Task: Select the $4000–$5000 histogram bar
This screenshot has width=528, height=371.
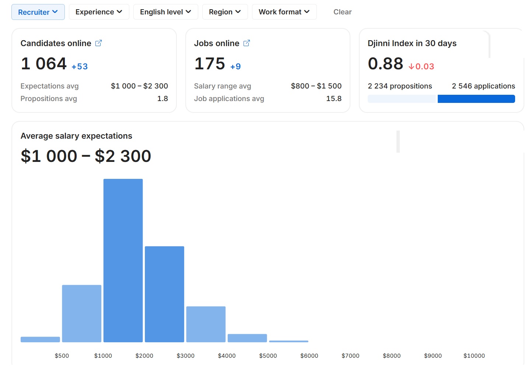Action: pyautogui.click(x=247, y=338)
